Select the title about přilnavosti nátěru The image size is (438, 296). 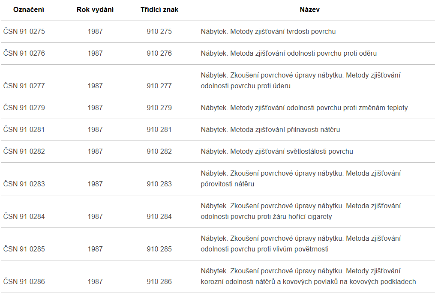pos(270,130)
